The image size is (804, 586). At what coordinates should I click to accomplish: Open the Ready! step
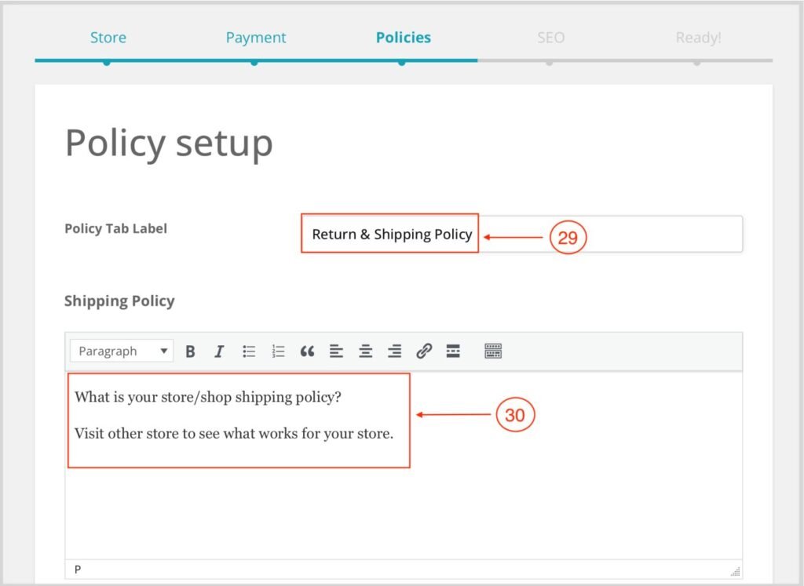(x=698, y=38)
